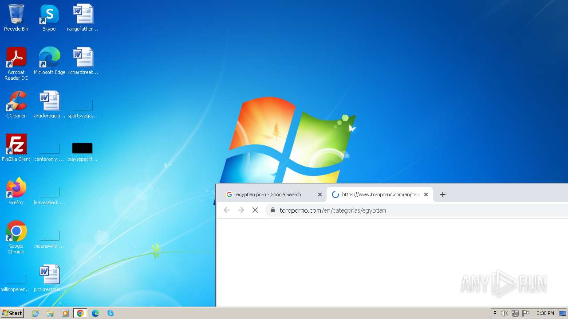
Task: Select the waysspecifi black thumbnail file
Action: pyautogui.click(x=83, y=152)
